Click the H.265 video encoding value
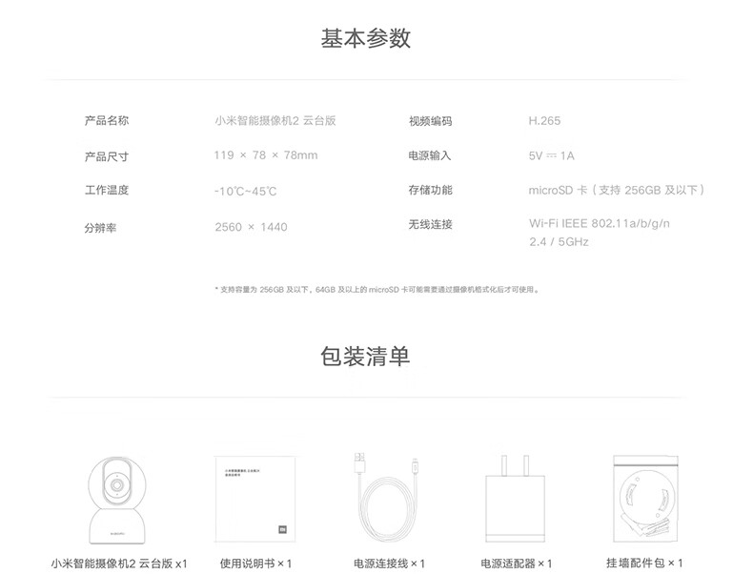753x574 pixels. coord(544,121)
